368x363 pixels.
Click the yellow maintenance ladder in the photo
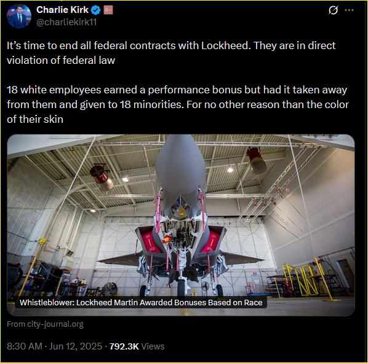(306, 280)
